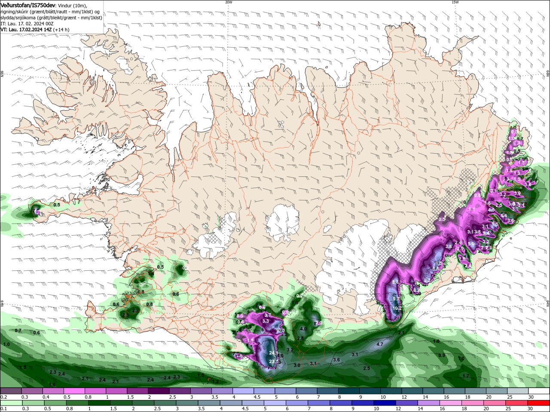This screenshot has width=550, height=412.
Task: Select the '24.1' precipitation value on map
Action: tap(273, 353)
